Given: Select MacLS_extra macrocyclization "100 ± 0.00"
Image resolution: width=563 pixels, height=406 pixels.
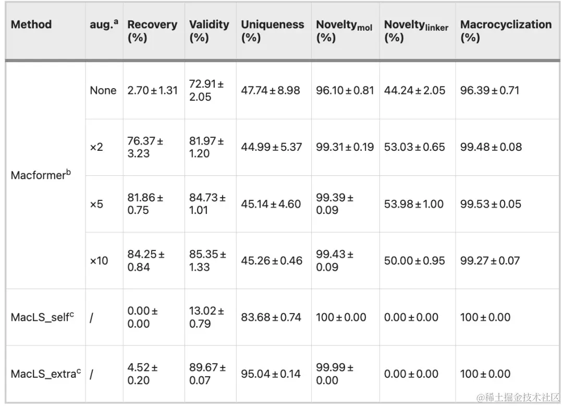Looking at the screenshot, I should click(x=485, y=374).
